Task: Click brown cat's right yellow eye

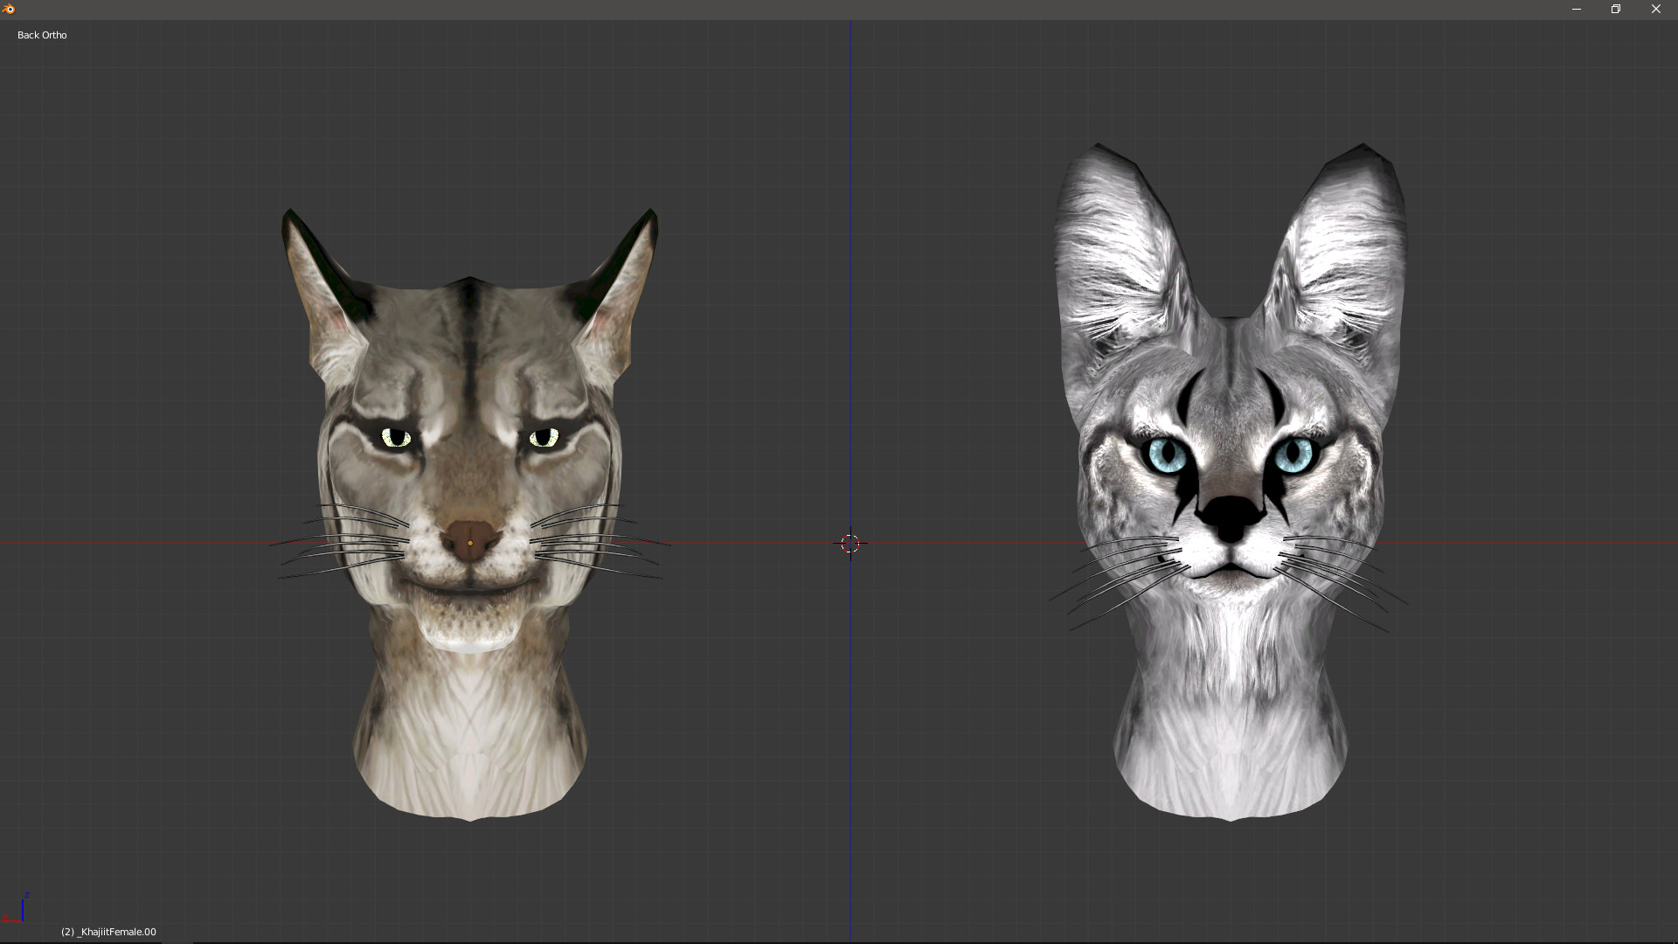Action: coord(544,437)
